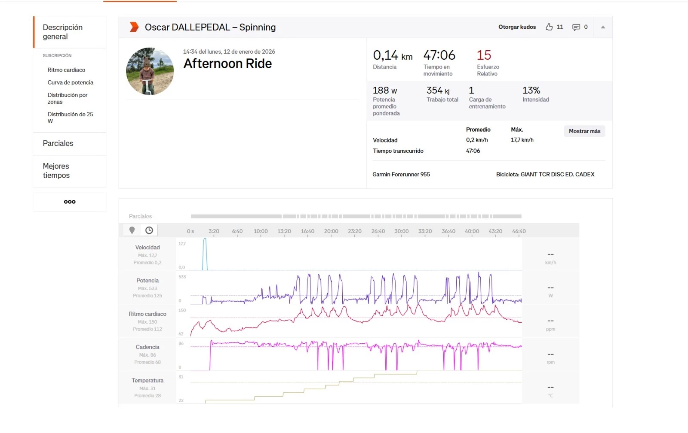Screen dimensions: 688x433
Task: Select the Potencia chart row label
Action: pyautogui.click(x=147, y=281)
